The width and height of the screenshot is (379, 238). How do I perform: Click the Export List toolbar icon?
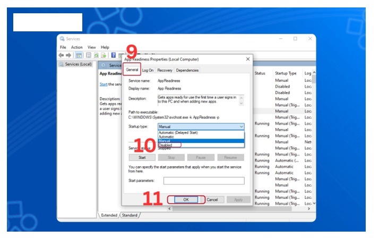click(104, 55)
